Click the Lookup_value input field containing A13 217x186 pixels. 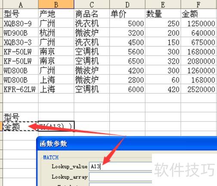click(x=121, y=167)
